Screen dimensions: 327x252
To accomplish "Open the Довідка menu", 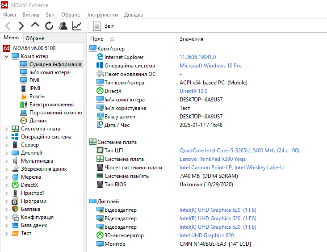I will (134, 15).
